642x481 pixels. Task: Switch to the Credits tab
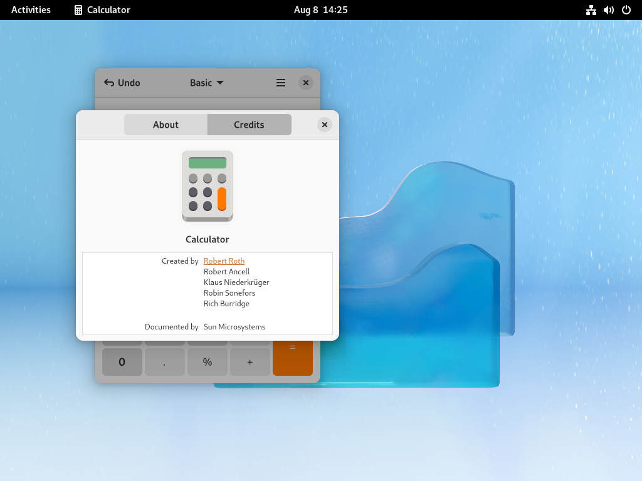(x=250, y=125)
